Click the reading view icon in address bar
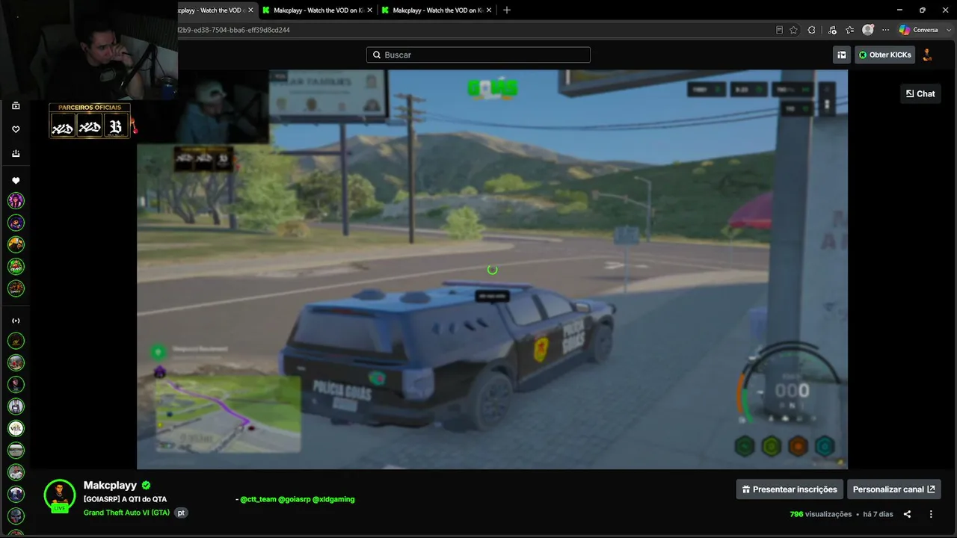Image resolution: width=957 pixels, height=538 pixels. pyautogui.click(x=779, y=30)
